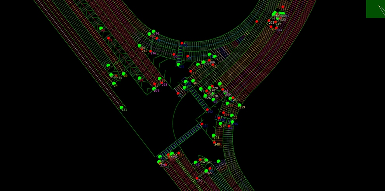Select the green node labeled 46
Image resolution: width=385 pixels, height=191 pixels.
click(x=193, y=81)
